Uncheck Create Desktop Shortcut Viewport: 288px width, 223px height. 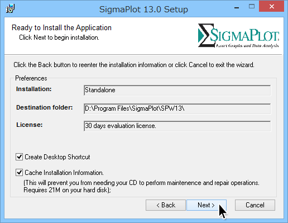tap(19, 157)
